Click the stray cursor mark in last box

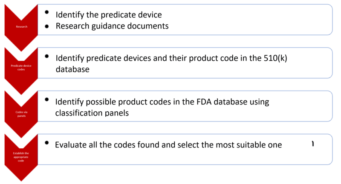pos(313,144)
